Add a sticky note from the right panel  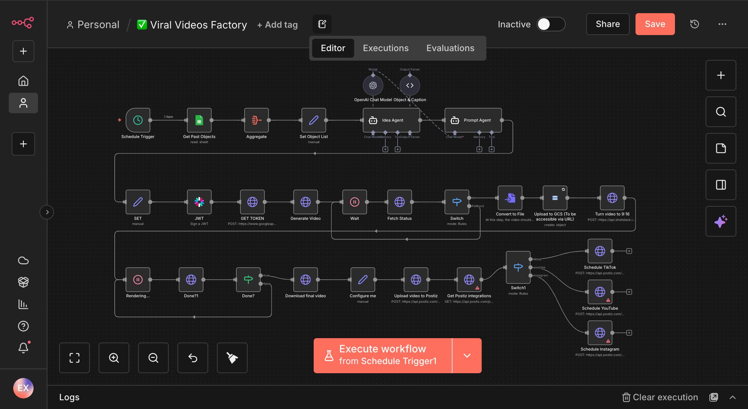pyautogui.click(x=721, y=148)
